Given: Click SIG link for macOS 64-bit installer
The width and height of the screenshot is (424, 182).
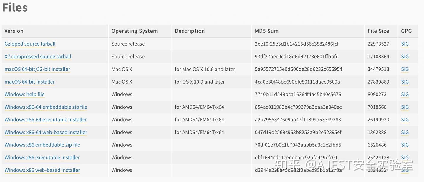Looking at the screenshot, I should [x=405, y=82].
